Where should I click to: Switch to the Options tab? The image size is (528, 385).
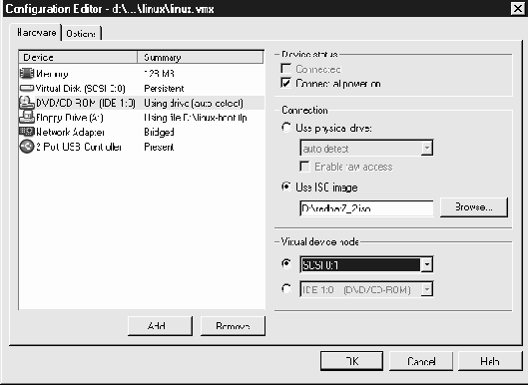[81, 33]
